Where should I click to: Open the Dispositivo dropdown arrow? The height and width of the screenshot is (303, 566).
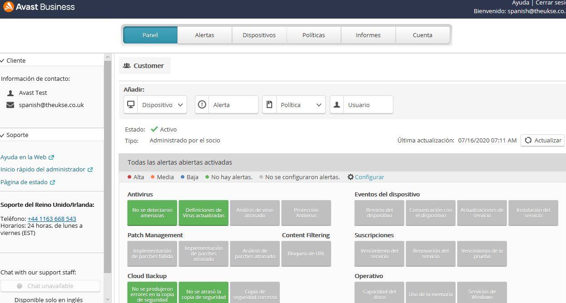[180, 105]
